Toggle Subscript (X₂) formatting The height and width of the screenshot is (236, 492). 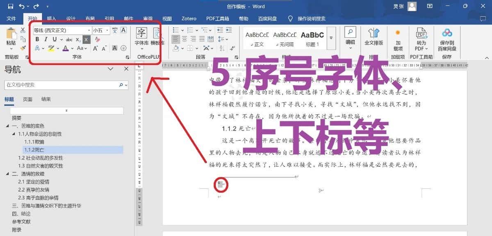[78, 39]
